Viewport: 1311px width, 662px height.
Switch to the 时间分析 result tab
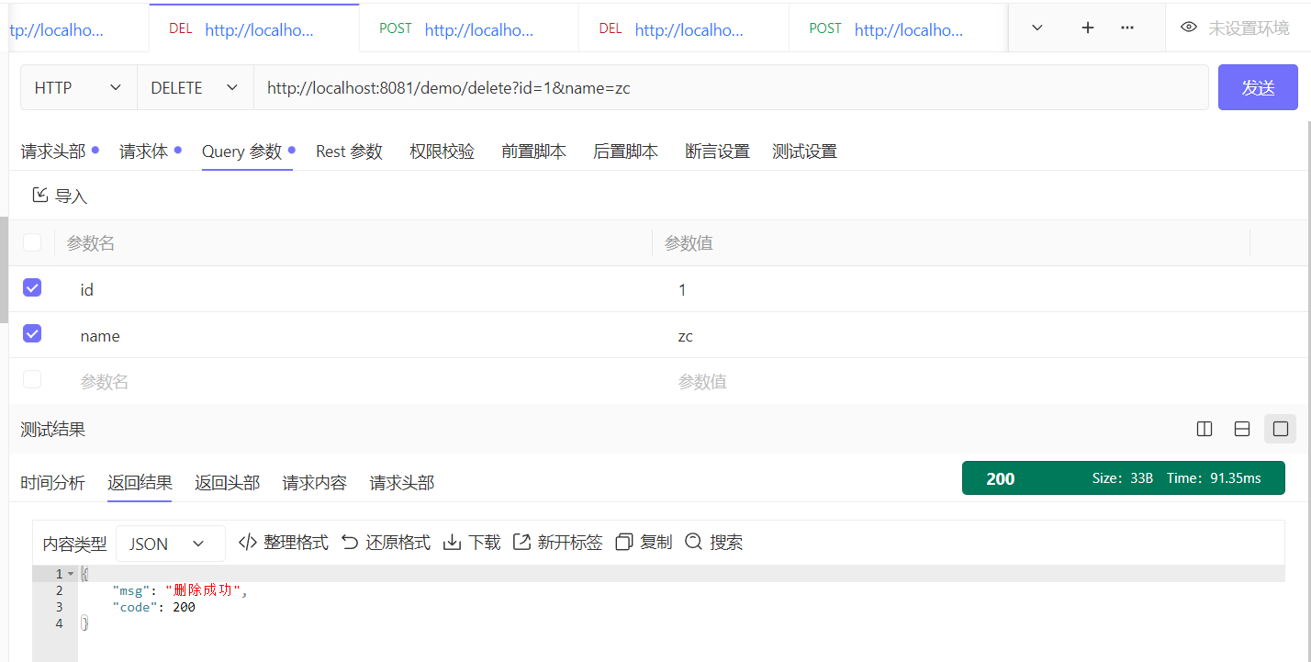(53, 483)
